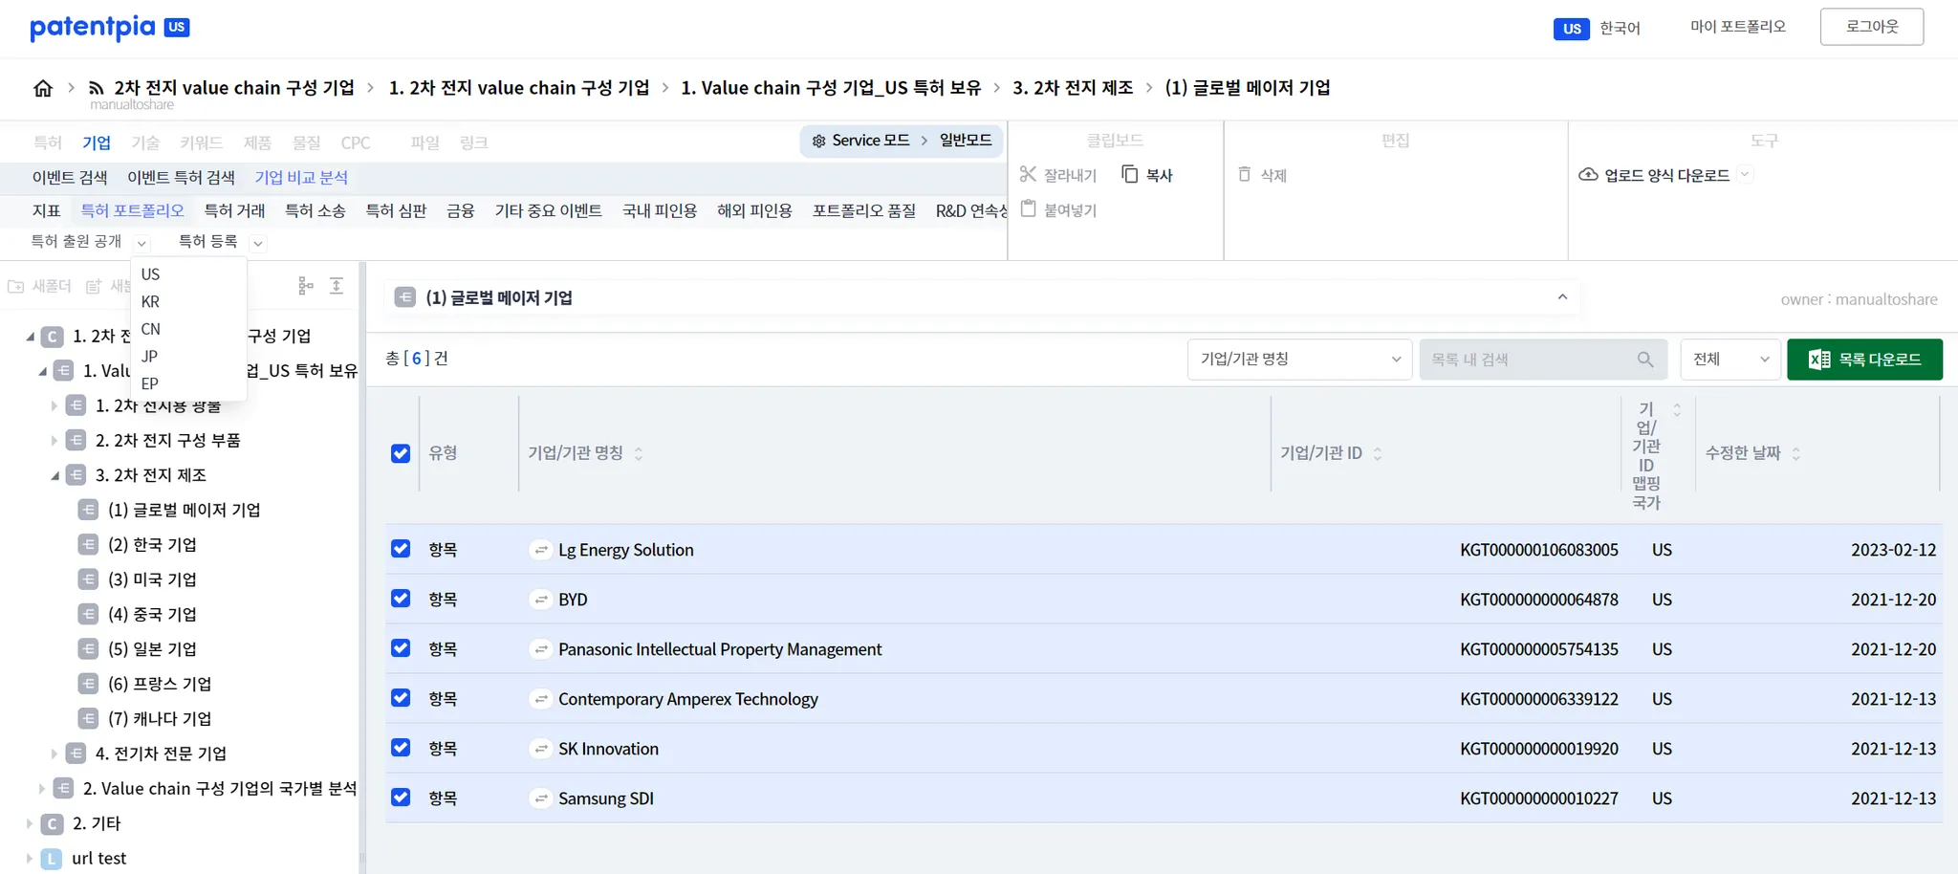Click the 목록 다운로드 button

[1864, 360]
